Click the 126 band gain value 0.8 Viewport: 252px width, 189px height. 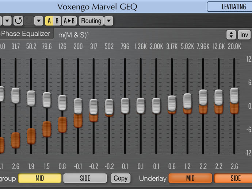(62, 166)
